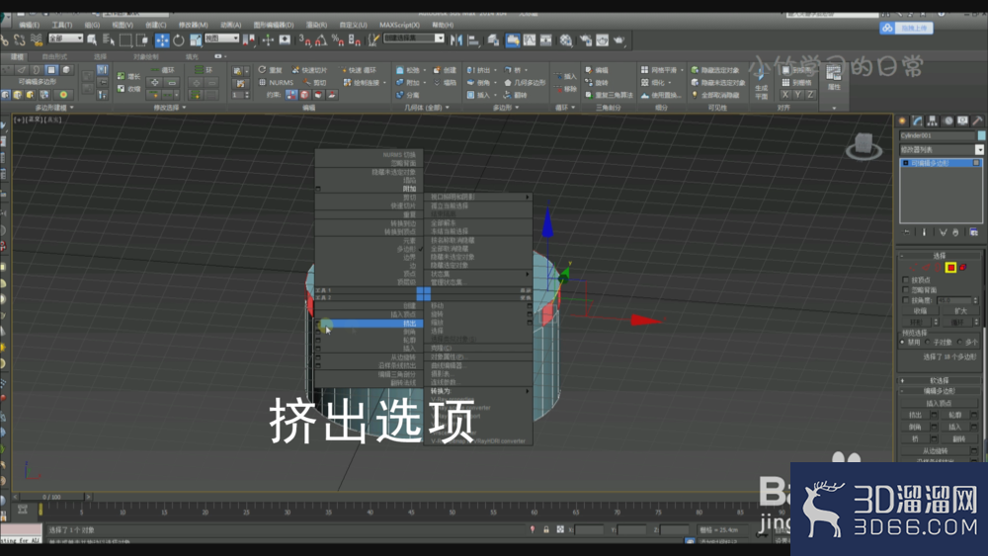Toggle the 按角度 checkbox
Viewport: 988px width, 556px height.
pyautogui.click(x=906, y=300)
